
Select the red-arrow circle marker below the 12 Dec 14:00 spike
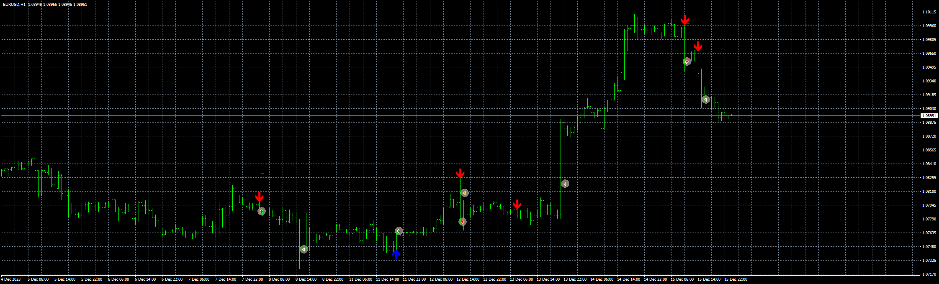tap(462, 222)
